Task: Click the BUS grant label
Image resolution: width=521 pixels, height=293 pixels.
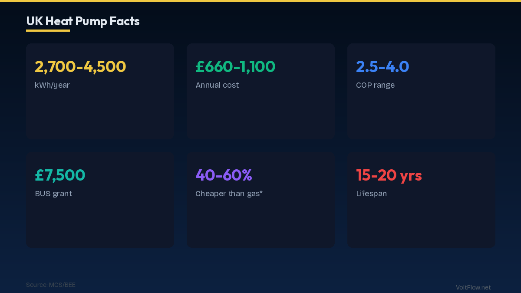Action: pyautogui.click(x=53, y=194)
